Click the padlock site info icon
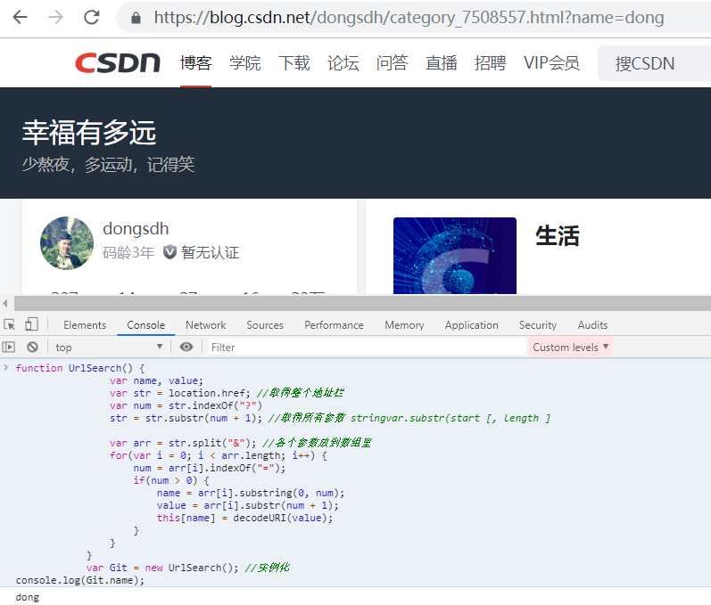 136,18
